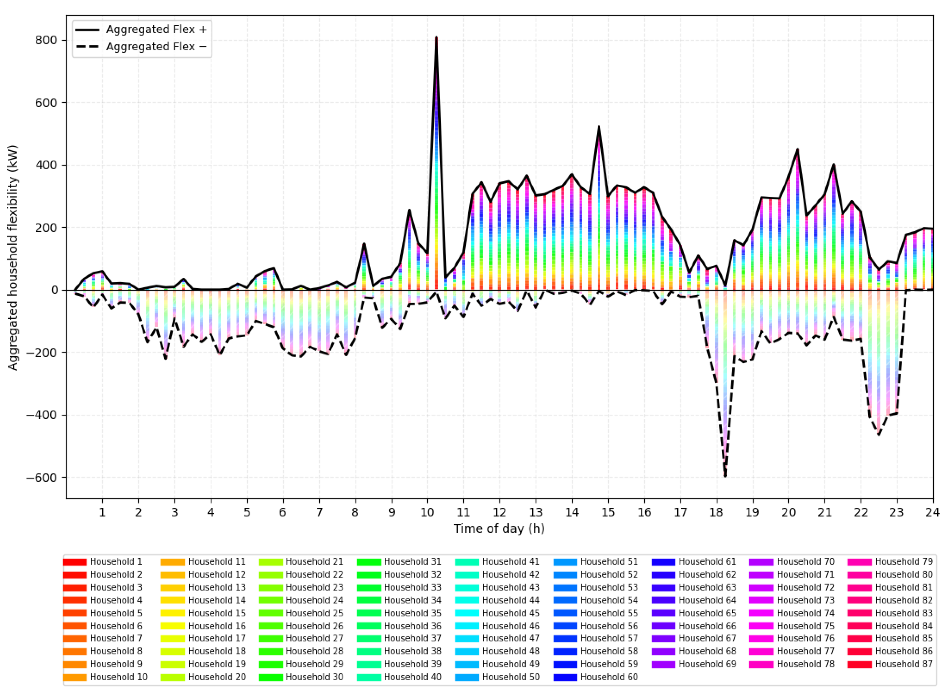Click the Household 87 legend swatch
947x693 pixels.
coord(859,664)
